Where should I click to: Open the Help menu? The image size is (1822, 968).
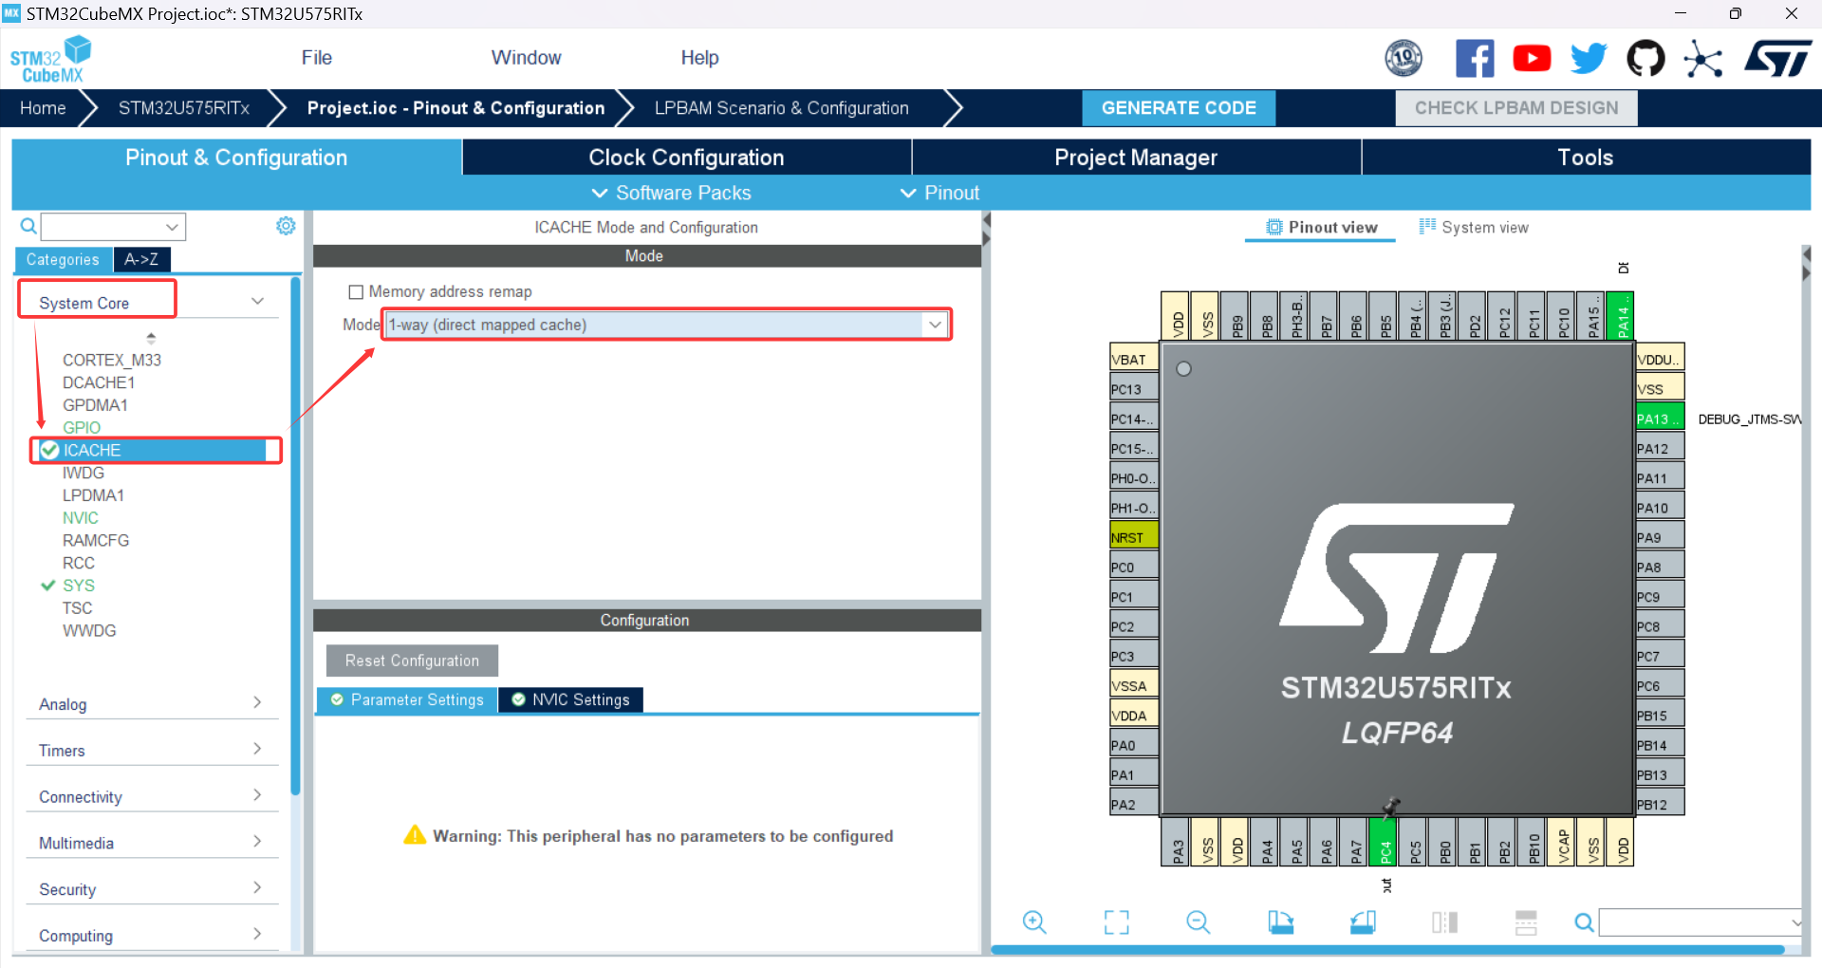(x=699, y=58)
